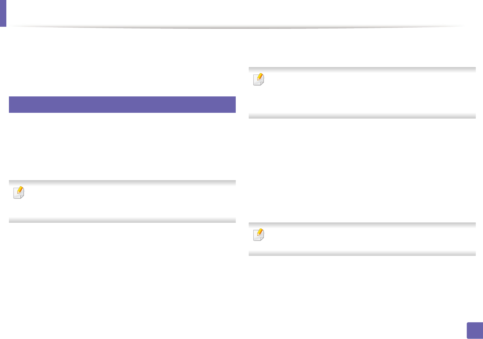Click the pencil note icon in the left column
483x339 pixels.
[x=19, y=193]
